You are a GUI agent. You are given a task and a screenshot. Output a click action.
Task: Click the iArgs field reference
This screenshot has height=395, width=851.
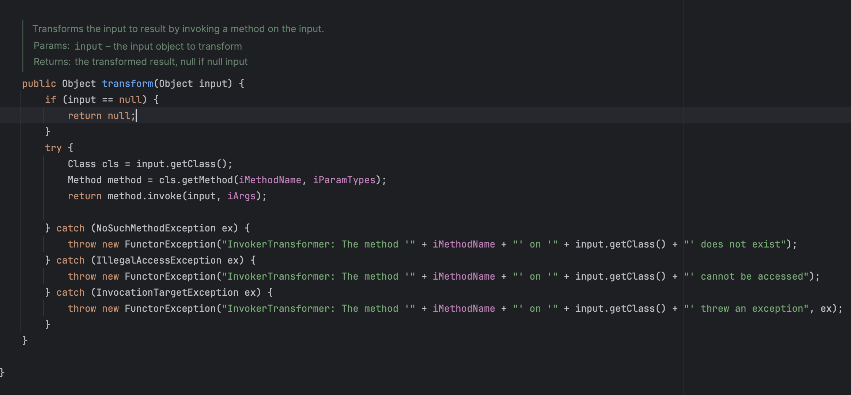click(x=242, y=196)
